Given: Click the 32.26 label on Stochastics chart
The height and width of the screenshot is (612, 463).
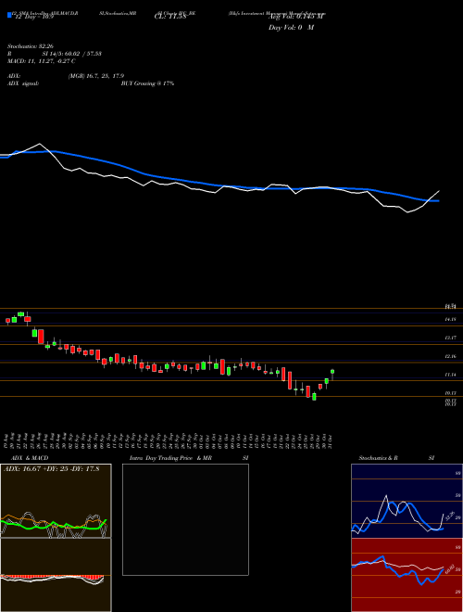Looking at the screenshot, I should [450, 516].
